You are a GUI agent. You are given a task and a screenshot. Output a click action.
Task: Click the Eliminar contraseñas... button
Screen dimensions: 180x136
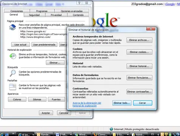point(140,92)
